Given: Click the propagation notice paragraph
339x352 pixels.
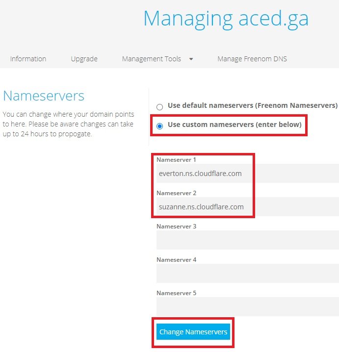Looking at the screenshot, I should pos(68,124).
